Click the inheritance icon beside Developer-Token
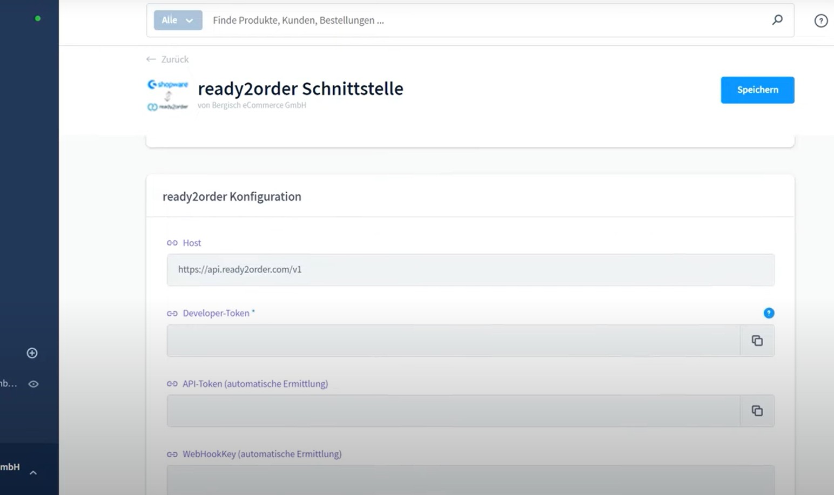Screen dimensions: 834x495 [x=172, y=314]
